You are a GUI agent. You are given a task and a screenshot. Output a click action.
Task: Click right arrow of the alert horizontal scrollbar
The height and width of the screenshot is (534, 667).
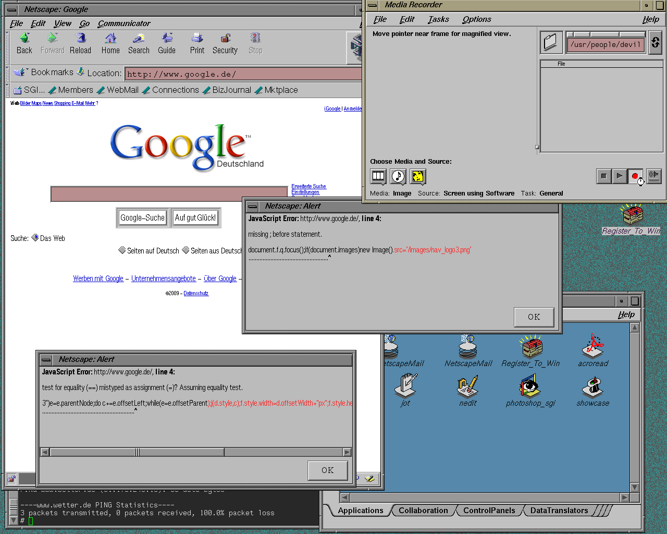point(347,452)
